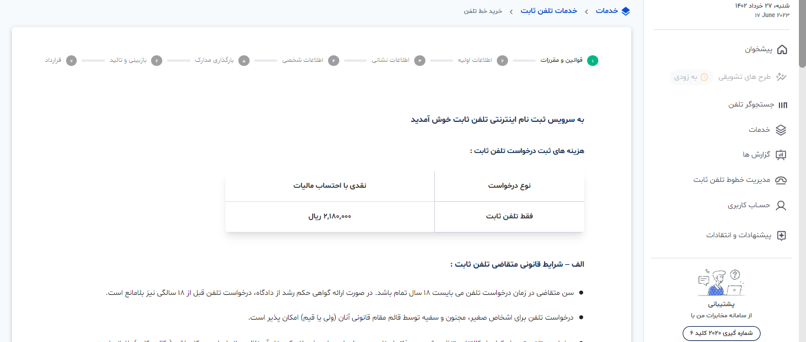806x342 pixels.
Task: Open the پیشخوان menu item
Action: coord(749,49)
